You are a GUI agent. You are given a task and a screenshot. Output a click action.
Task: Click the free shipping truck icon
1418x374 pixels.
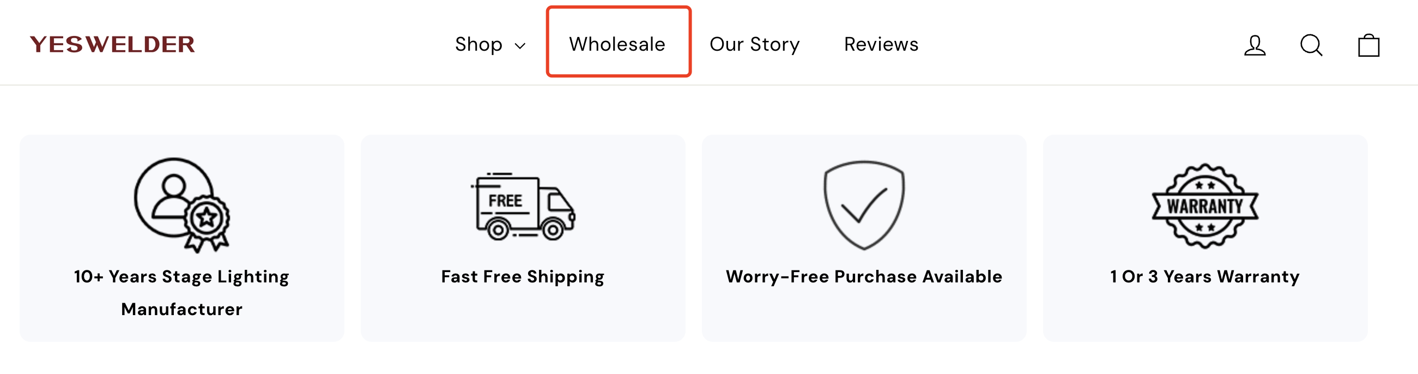tap(523, 207)
